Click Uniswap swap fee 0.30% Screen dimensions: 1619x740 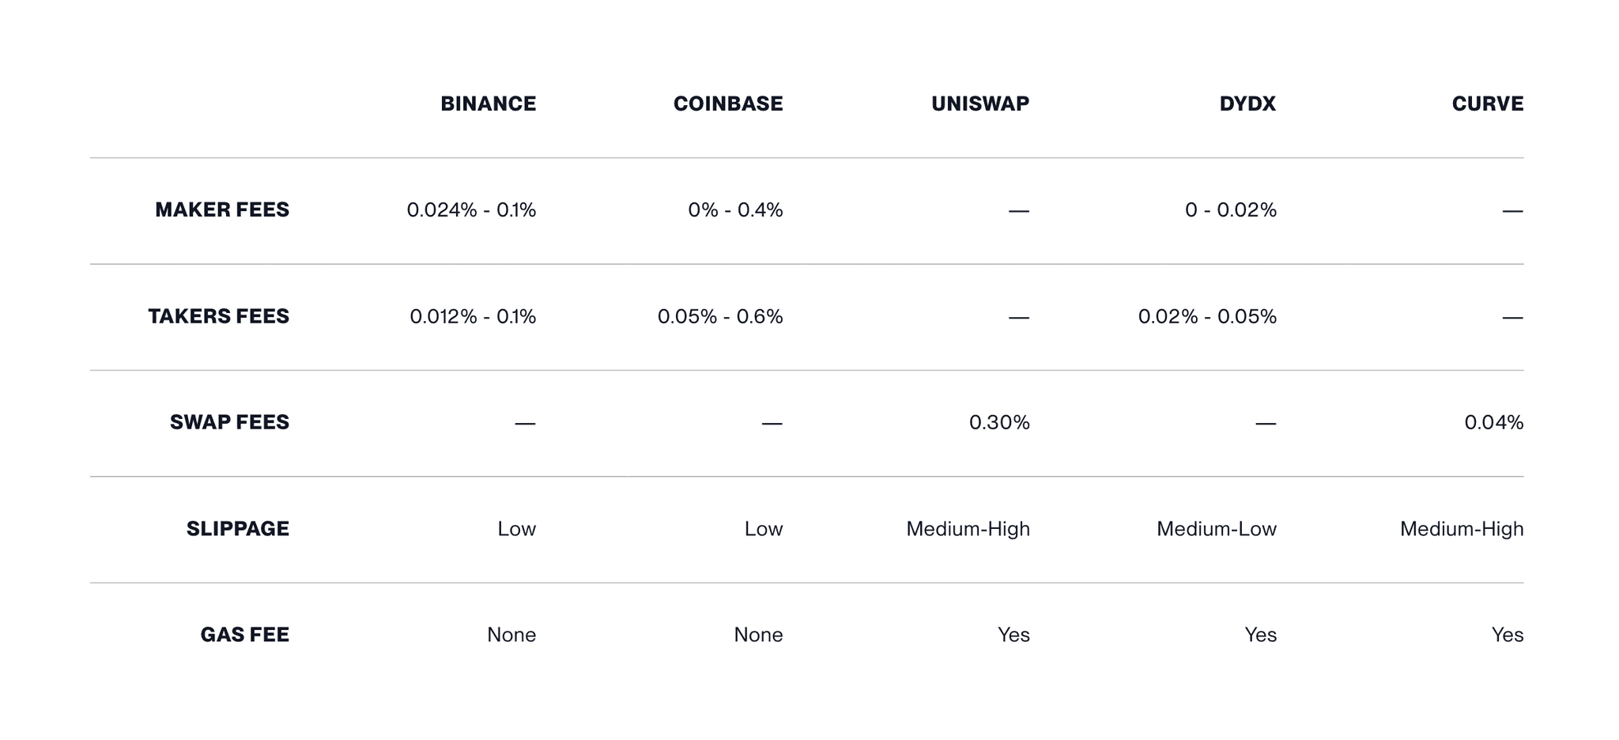click(998, 422)
